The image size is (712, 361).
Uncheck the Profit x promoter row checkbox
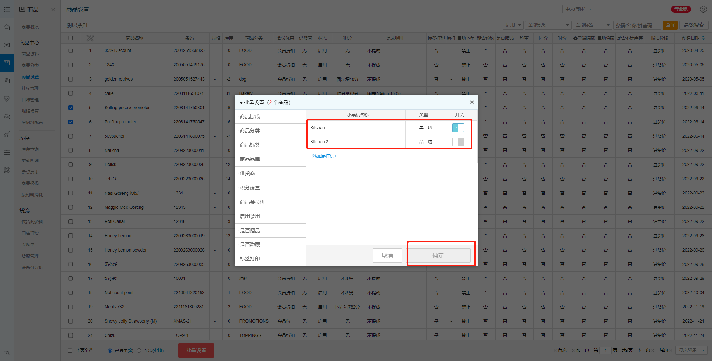[x=71, y=122]
